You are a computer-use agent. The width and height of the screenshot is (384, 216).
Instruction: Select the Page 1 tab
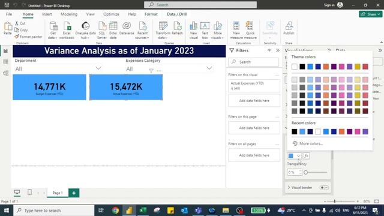tap(58, 193)
